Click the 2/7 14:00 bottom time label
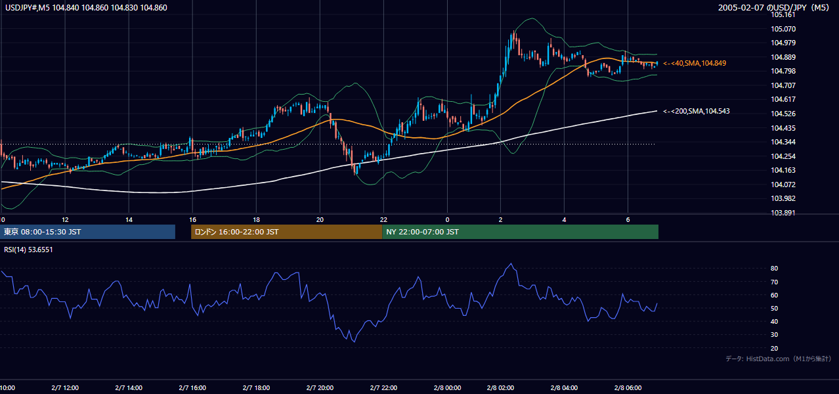Screen dimensions: 839x394 point(129,387)
